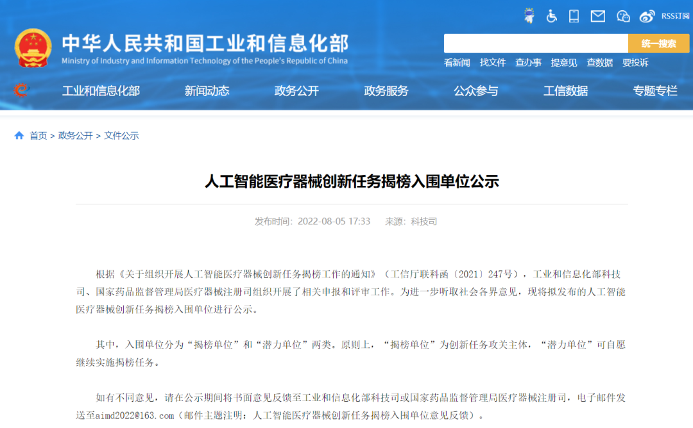This screenshot has width=693, height=428.
Task: Open the robot assistant icon
Action: [529, 16]
